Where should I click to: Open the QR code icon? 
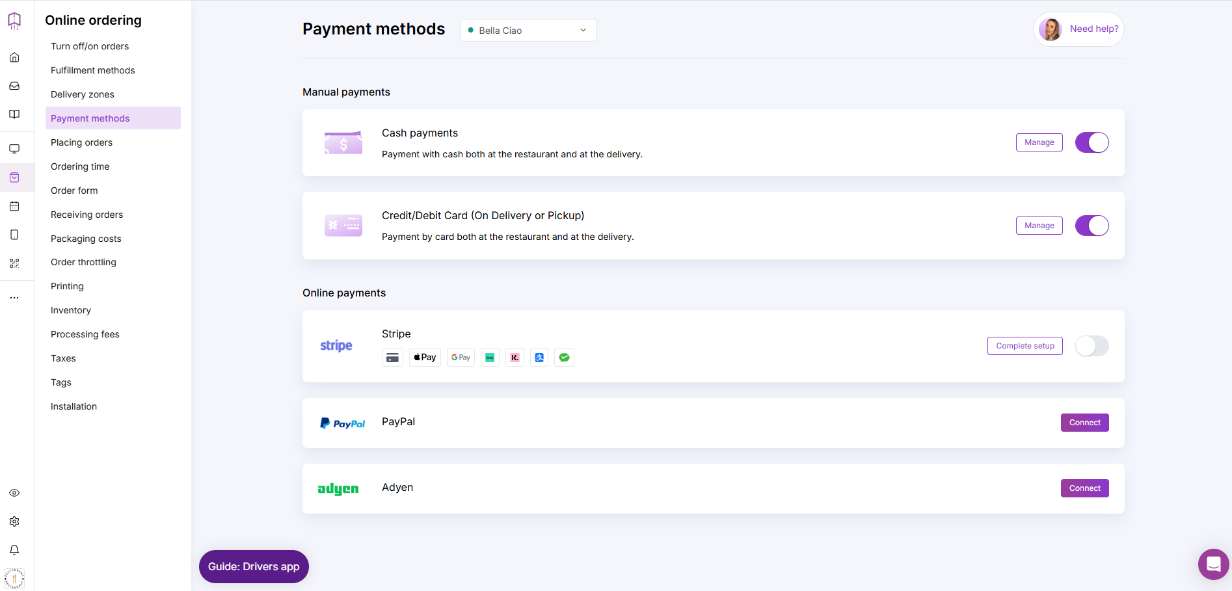click(x=14, y=263)
